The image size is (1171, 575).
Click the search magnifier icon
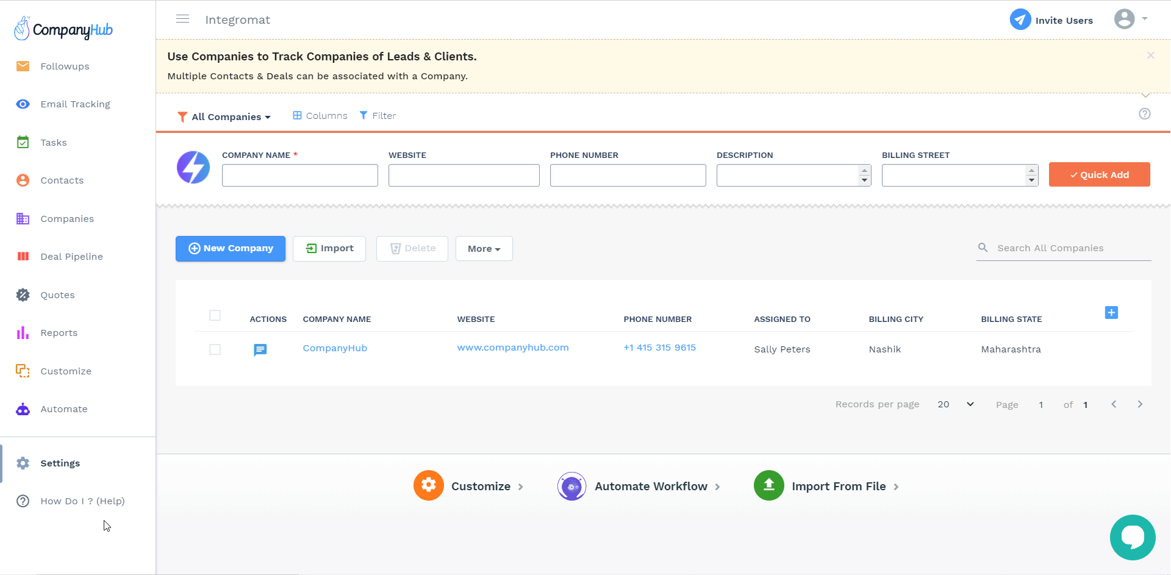[983, 248]
